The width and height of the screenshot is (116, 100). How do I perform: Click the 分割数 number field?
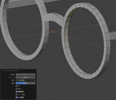[25, 75]
